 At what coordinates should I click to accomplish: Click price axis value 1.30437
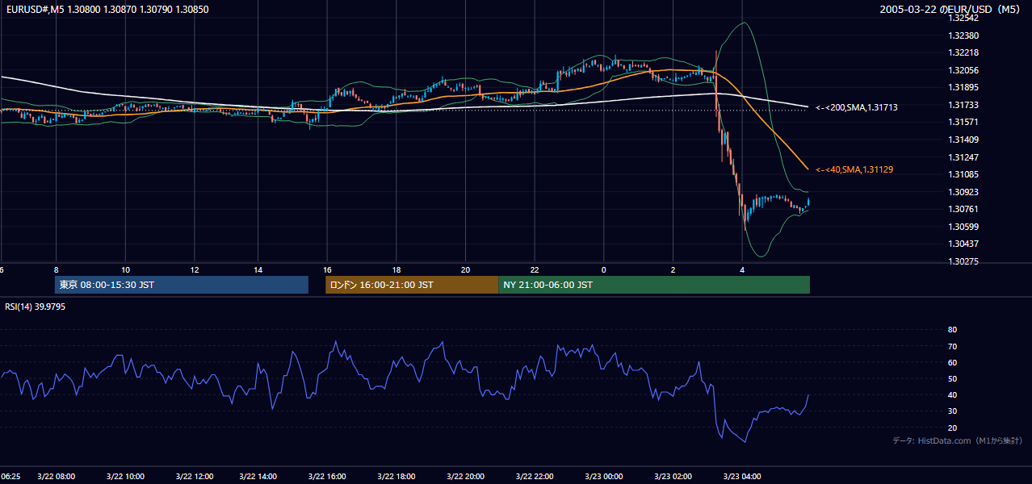[x=963, y=244]
